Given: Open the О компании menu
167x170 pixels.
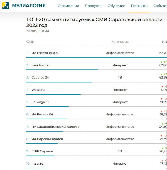Looking at the screenshot, I should tap(68, 6).
